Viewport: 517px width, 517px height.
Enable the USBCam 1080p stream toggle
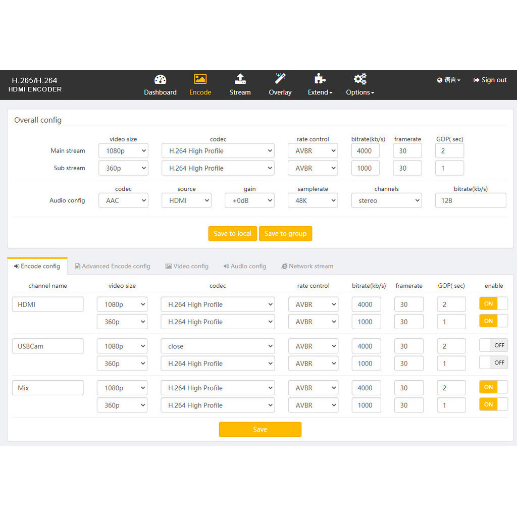(493, 346)
